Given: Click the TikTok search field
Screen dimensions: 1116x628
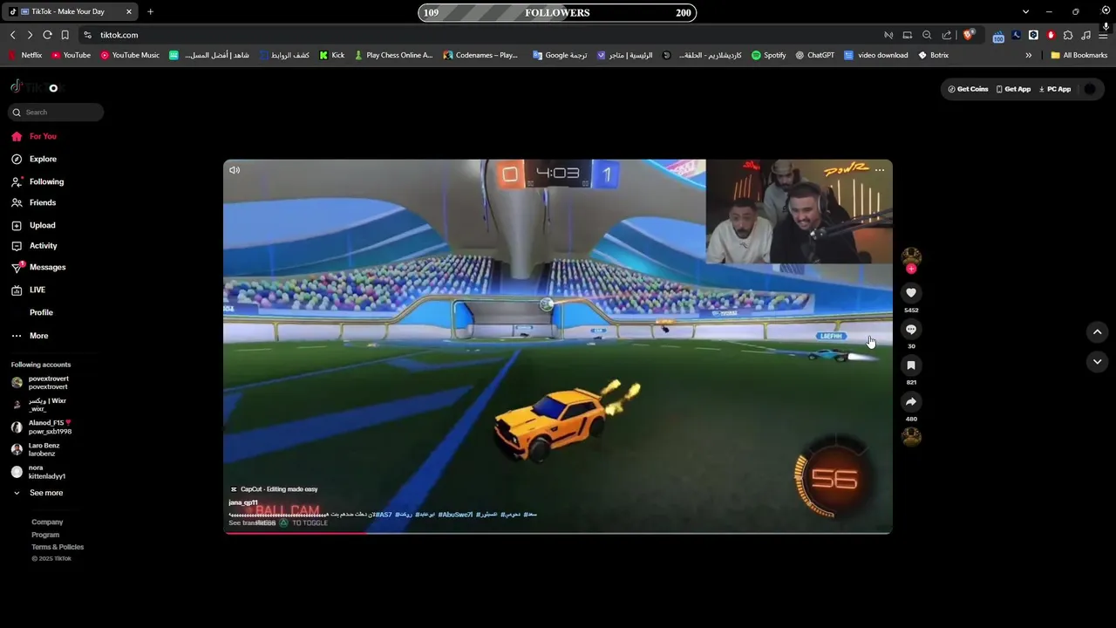Looking at the screenshot, I should coord(56,112).
